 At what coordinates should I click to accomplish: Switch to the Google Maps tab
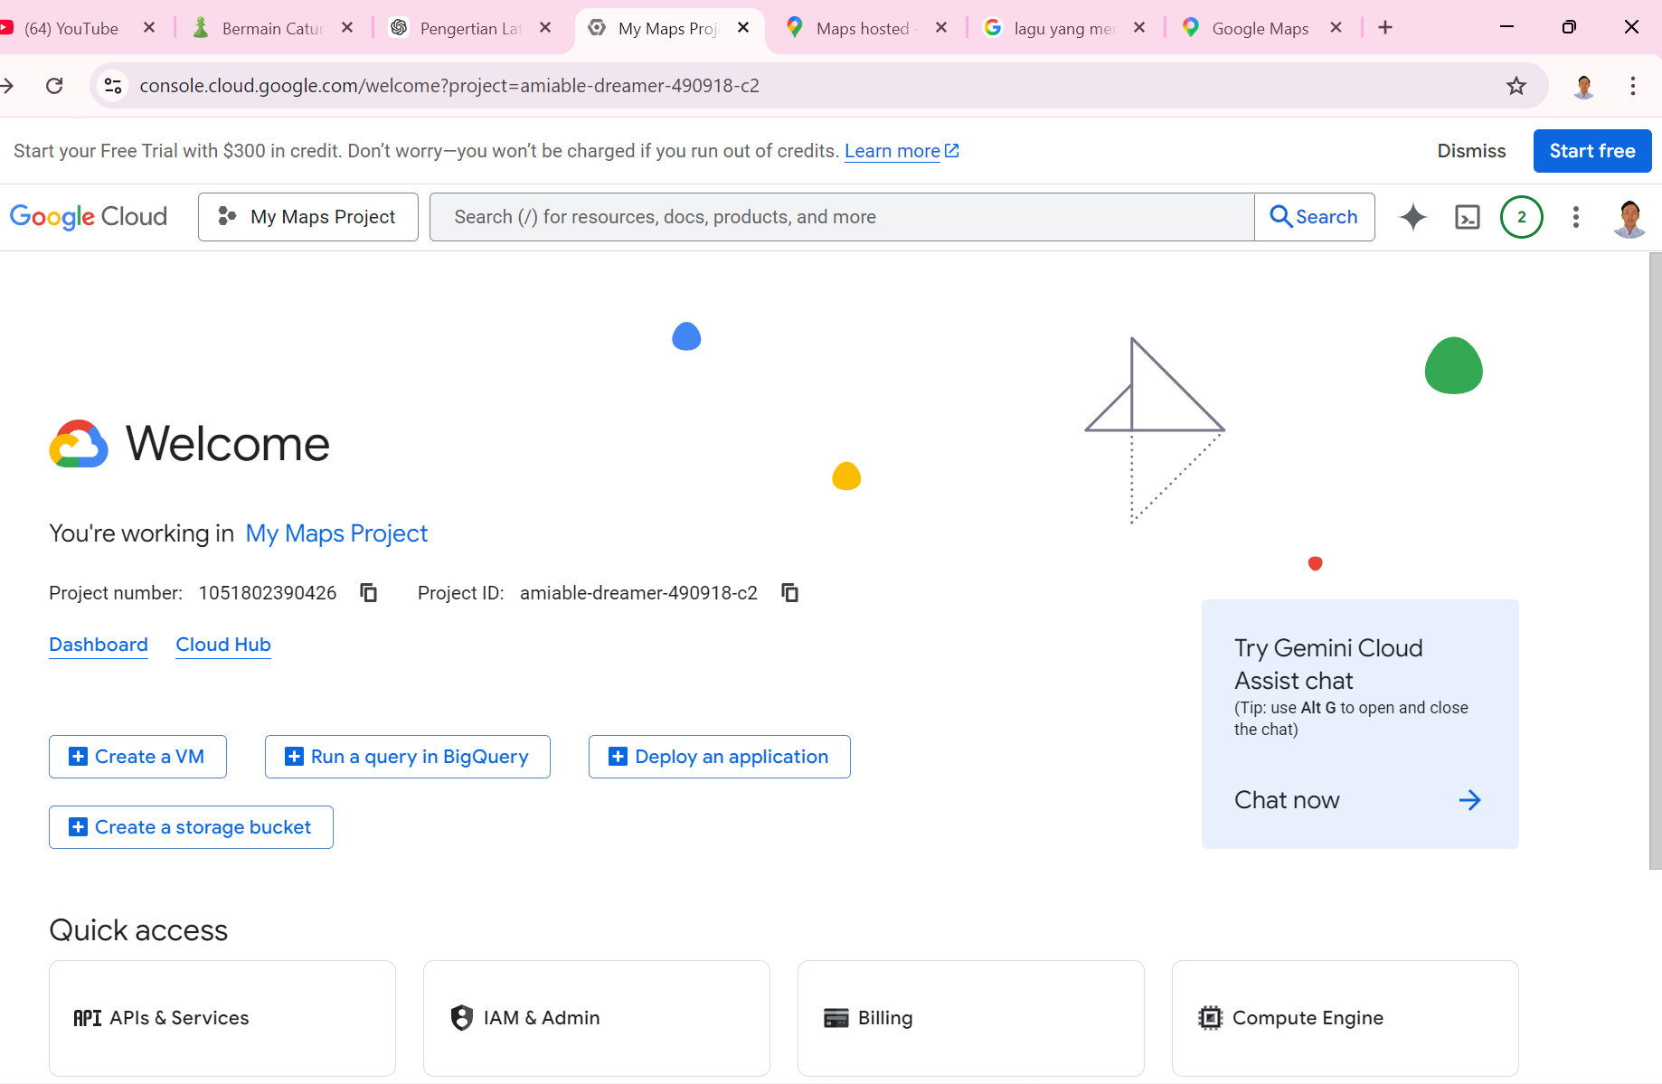(1261, 28)
